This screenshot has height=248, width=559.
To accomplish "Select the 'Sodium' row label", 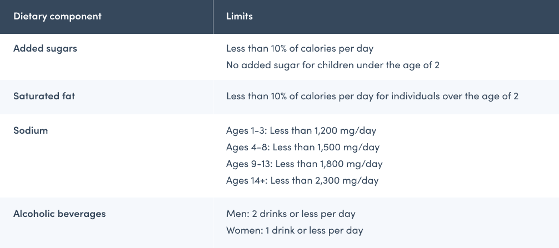I will pos(31,131).
